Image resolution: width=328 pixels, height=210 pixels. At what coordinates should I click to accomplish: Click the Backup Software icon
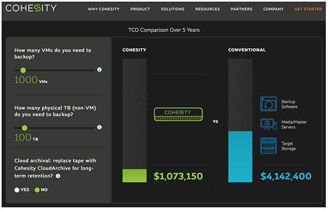[268, 104]
